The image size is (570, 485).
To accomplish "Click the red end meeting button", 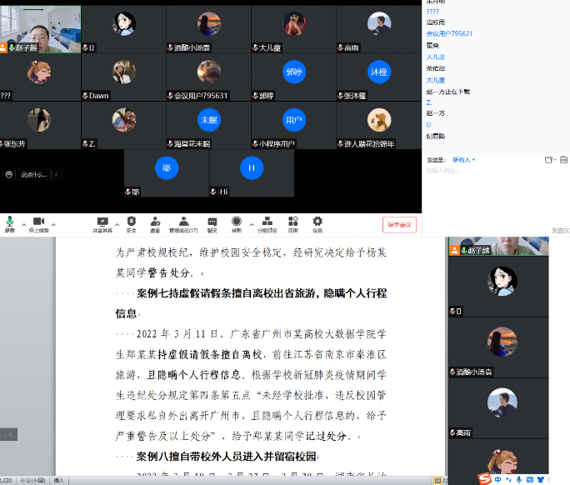I will point(399,225).
